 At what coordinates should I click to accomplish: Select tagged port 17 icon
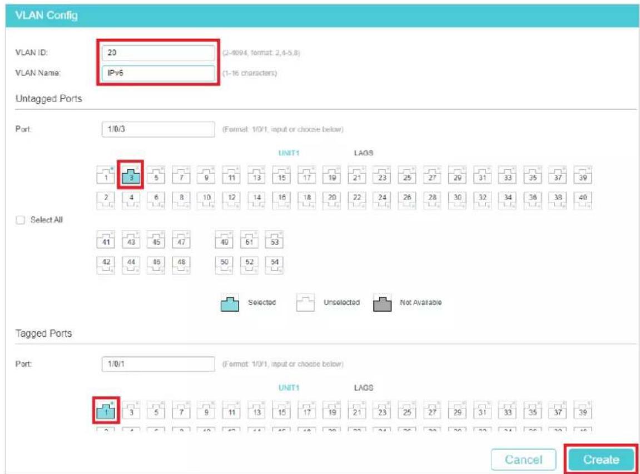(x=307, y=410)
